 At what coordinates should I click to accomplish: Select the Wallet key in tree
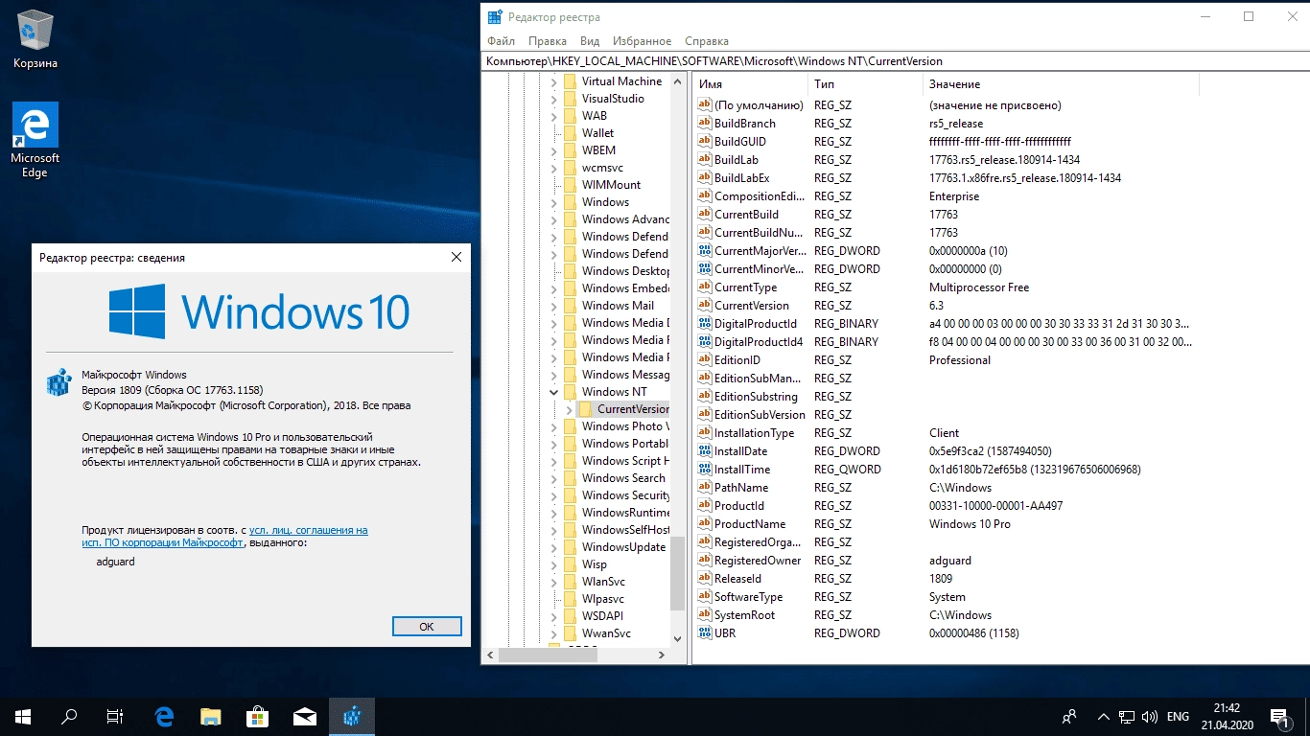click(x=597, y=133)
